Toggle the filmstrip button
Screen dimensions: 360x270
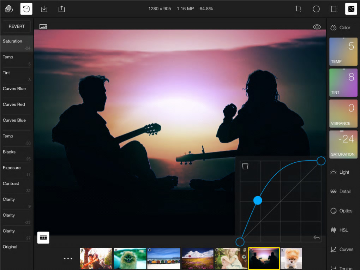(x=43, y=238)
